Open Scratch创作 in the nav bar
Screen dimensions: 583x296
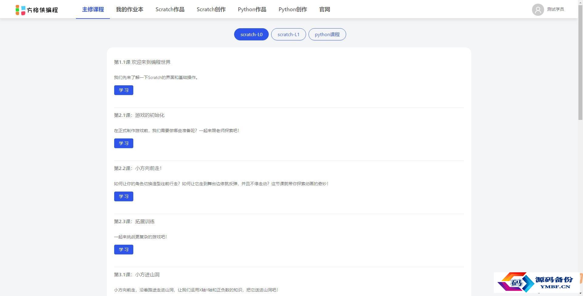(x=211, y=9)
